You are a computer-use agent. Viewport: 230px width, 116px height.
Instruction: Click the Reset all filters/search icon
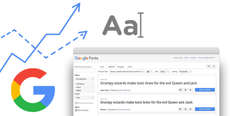coord(76,103)
